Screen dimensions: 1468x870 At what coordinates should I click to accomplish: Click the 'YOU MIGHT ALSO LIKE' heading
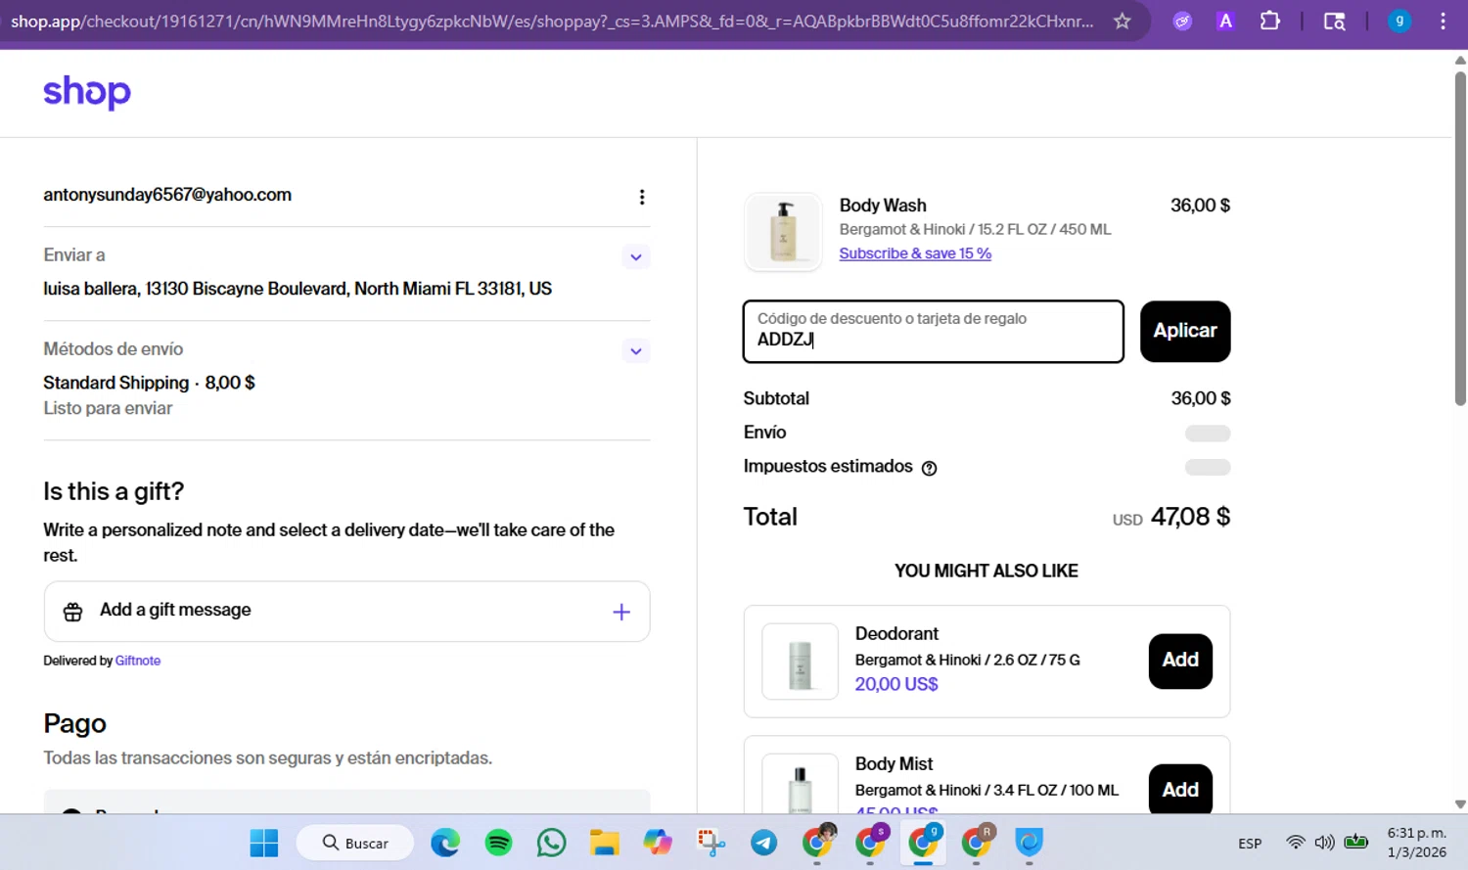(x=986, y=571)
